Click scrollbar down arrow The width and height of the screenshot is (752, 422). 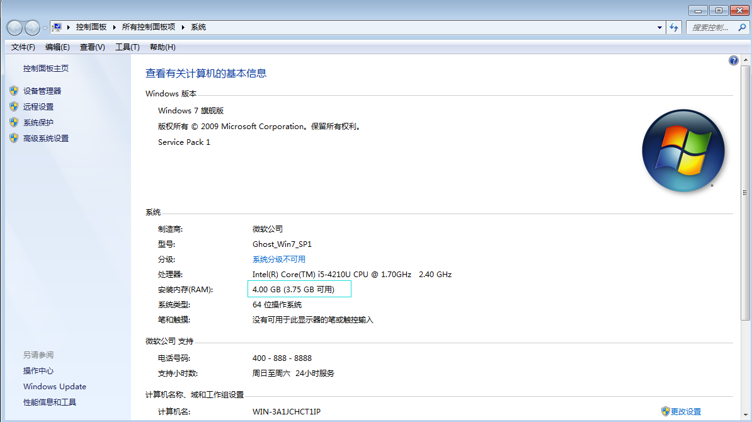click(745, 415)
